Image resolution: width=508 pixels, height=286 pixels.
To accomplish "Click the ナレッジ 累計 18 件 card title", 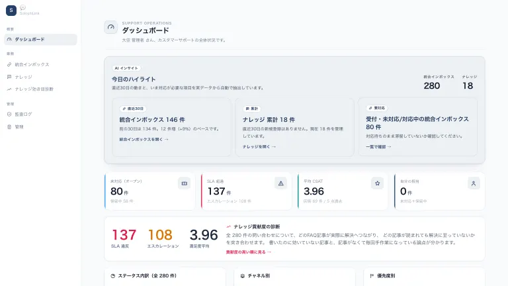I will point(269,120).
